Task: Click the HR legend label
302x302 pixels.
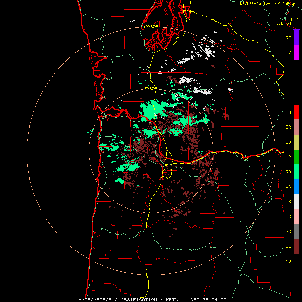Action: 288,157
